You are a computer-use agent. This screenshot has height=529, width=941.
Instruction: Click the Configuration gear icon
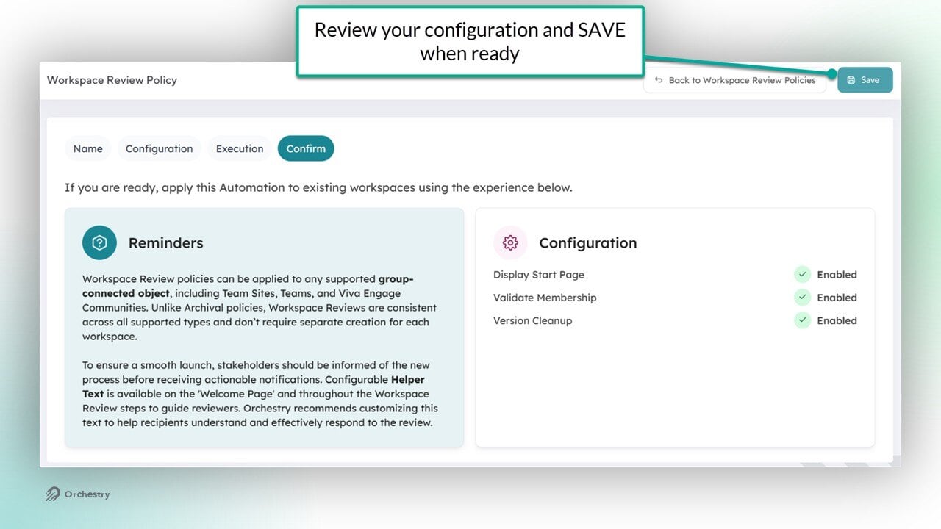click(510, 242)
